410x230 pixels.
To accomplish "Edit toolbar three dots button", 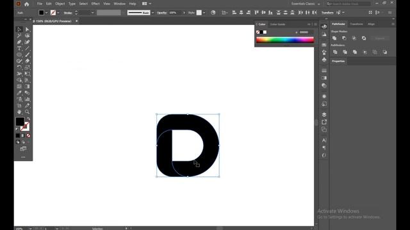I will [x=23, y=157].
